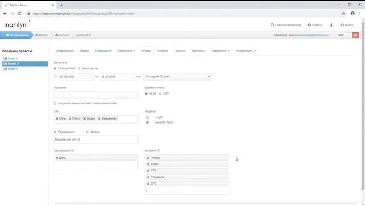
Task: Enable email notification on report completion
Action: click(x=55, y=103)
